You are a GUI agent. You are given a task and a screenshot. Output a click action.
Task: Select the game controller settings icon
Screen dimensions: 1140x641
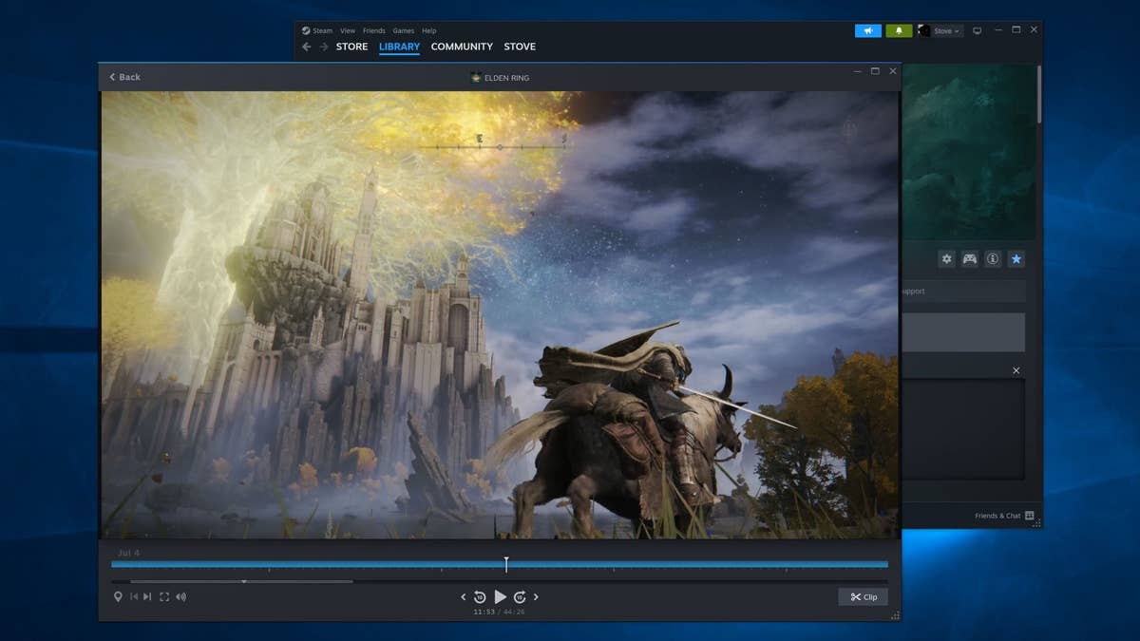click(970, 258)
